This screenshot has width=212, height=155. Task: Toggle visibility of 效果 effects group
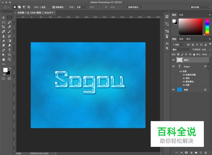(x=181, y=71)
